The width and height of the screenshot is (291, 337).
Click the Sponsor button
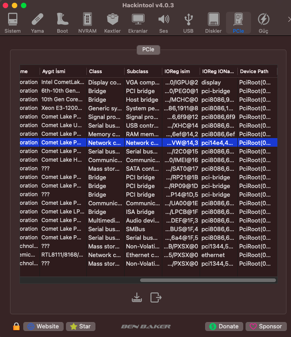point(266,326)
